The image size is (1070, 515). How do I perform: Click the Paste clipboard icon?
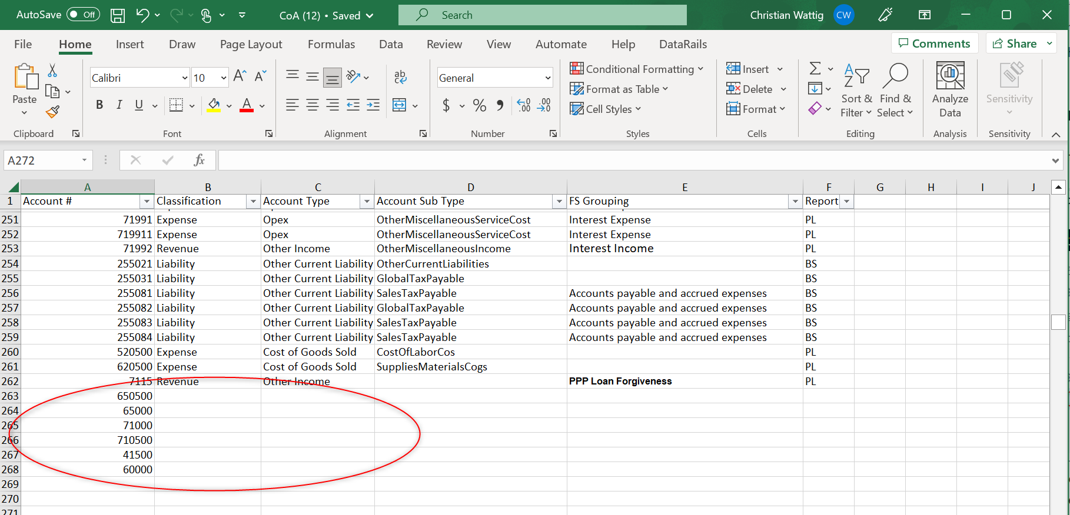tap(25, 77)
